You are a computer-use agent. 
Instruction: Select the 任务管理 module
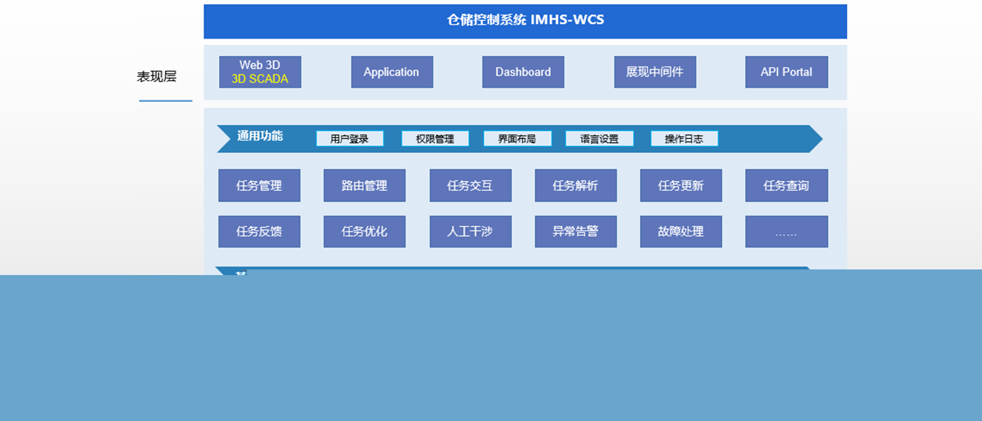point(259,186)
